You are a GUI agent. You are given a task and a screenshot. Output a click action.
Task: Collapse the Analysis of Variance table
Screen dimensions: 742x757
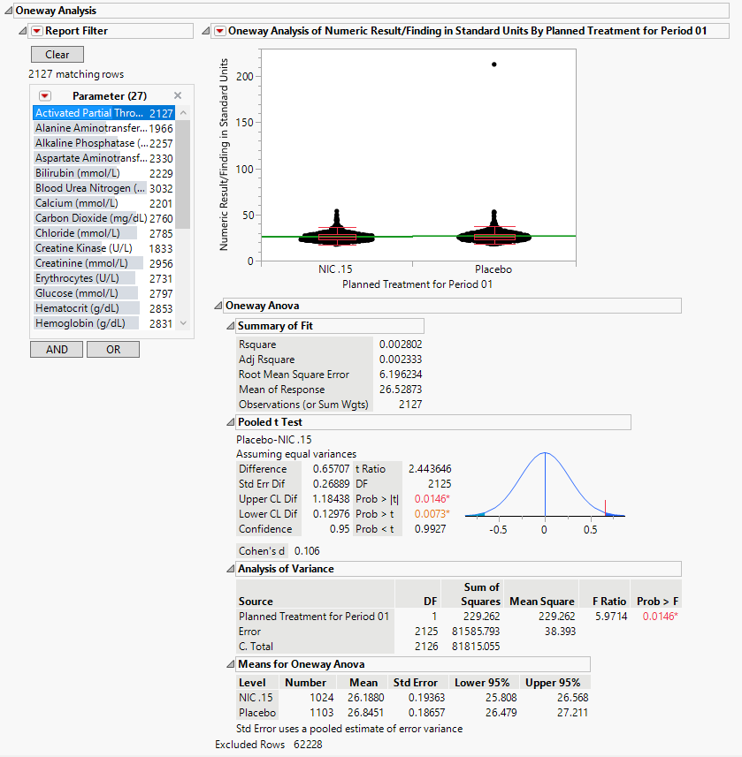(230, 569)
